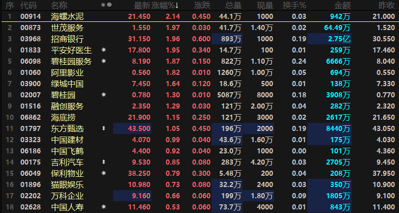Click the current volume 4.20万
This screenshot has width=399, height=213.
pyautogui.click(x=262, y=162)
